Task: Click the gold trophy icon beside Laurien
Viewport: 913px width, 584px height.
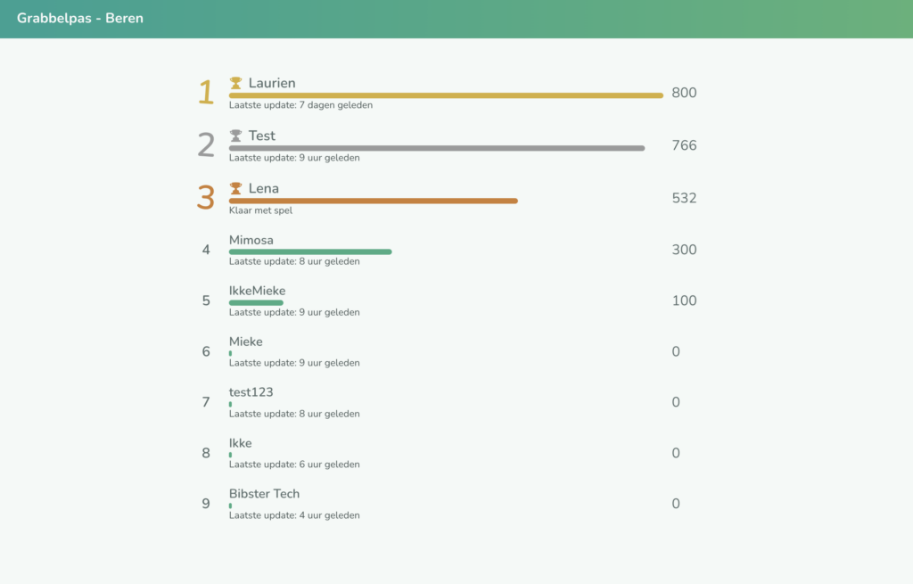Action: [x=235, y=83]
